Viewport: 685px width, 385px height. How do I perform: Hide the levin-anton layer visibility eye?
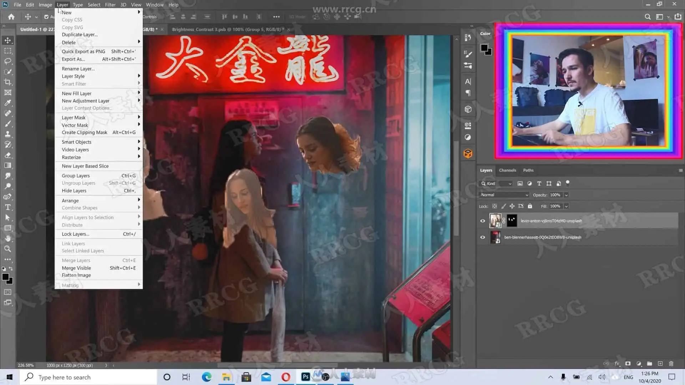[483, 221]
